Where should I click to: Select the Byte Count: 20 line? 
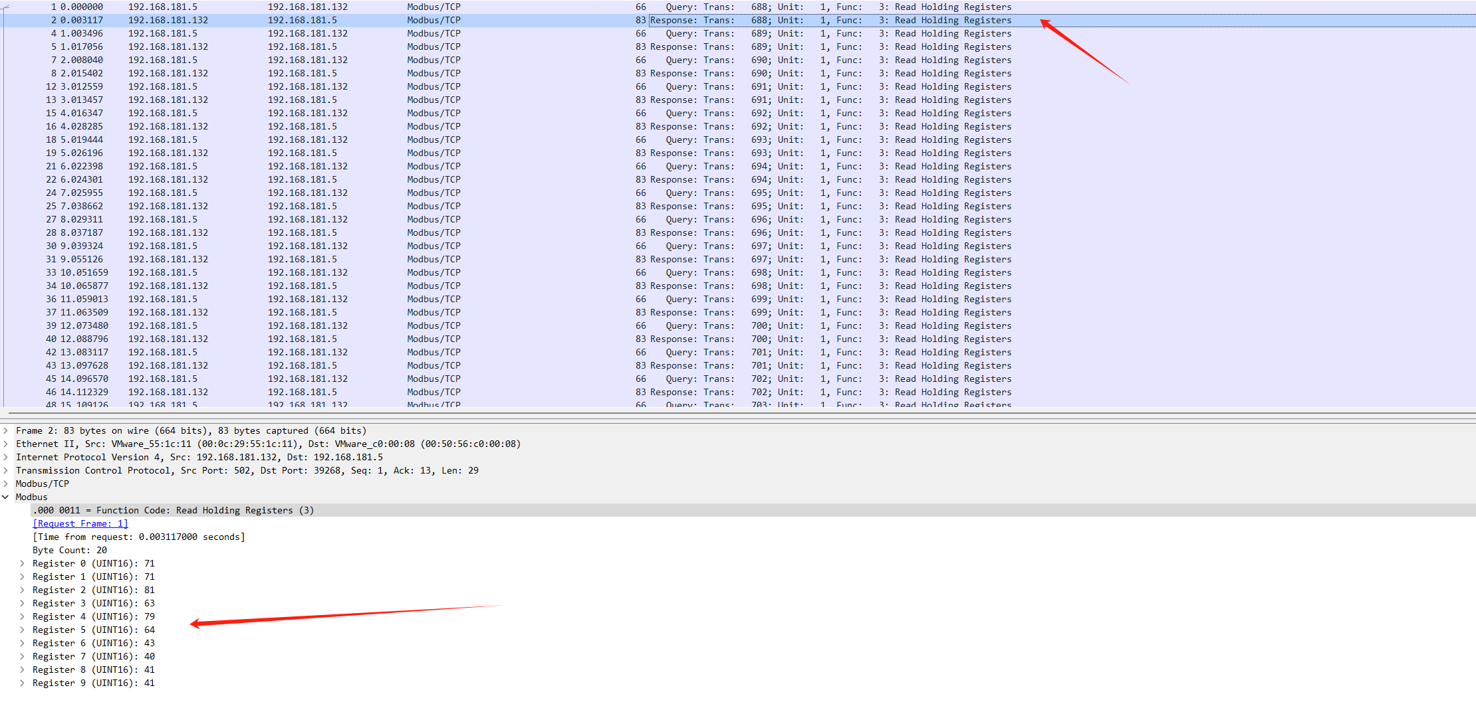click(x=70, y=551)
